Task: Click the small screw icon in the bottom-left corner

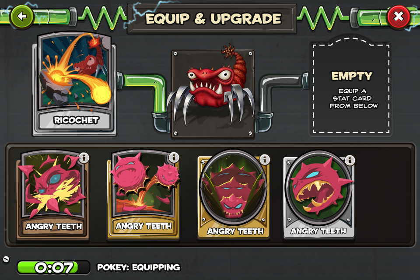Action: pyautogui.click(x=6, y=259)
